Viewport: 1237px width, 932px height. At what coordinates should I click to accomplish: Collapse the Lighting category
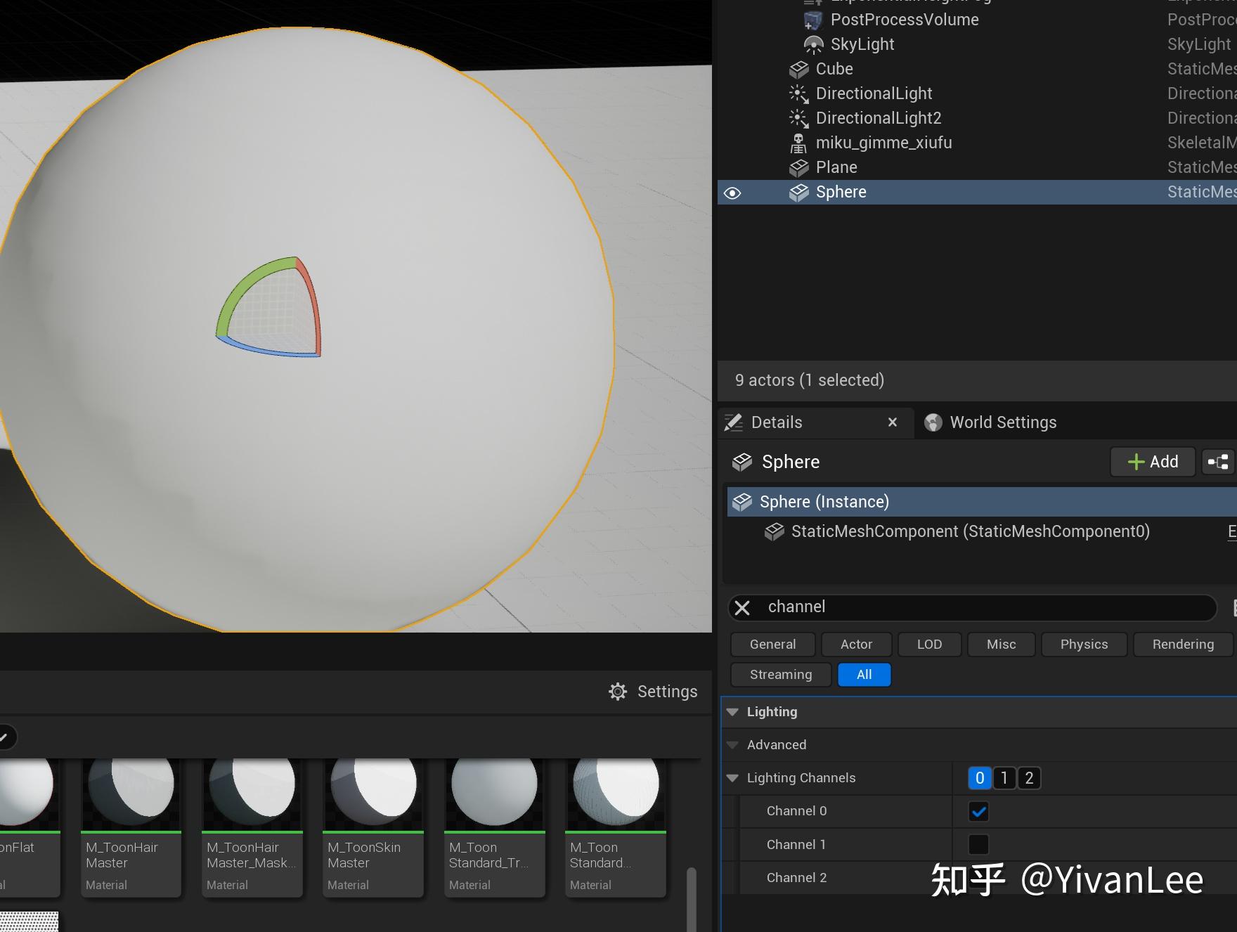point(732,712)
